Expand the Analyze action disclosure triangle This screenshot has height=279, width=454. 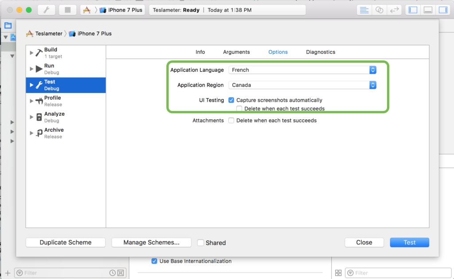point(31,117)
